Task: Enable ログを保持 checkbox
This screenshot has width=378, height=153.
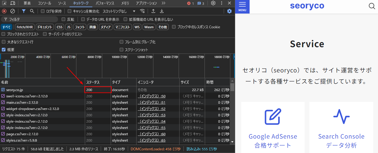Action: point(43,11)
